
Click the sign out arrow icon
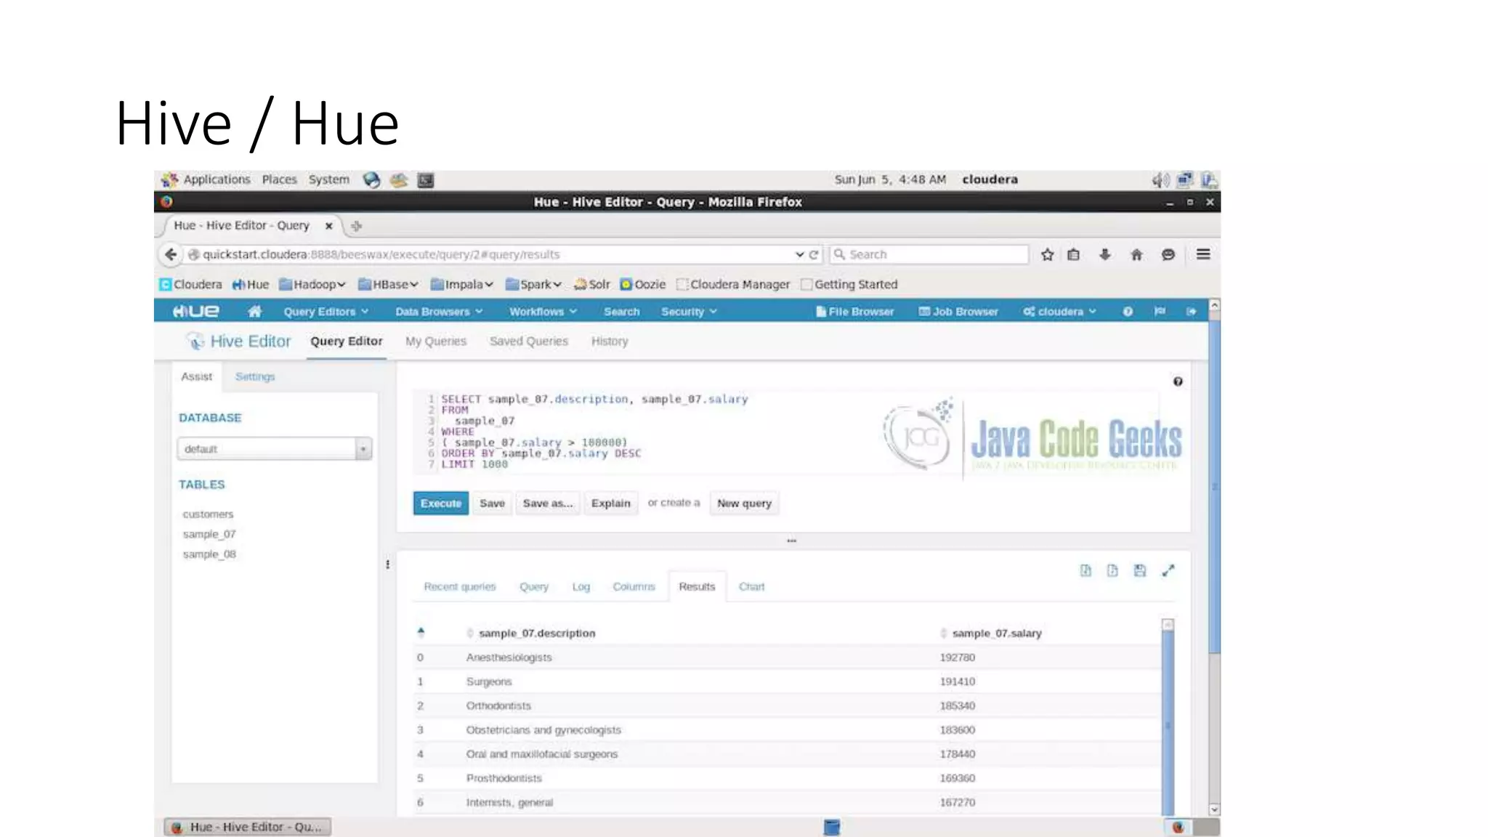tap(1192, 311)
